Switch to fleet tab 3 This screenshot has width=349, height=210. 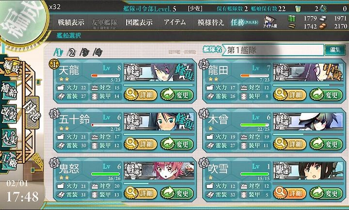84,52
